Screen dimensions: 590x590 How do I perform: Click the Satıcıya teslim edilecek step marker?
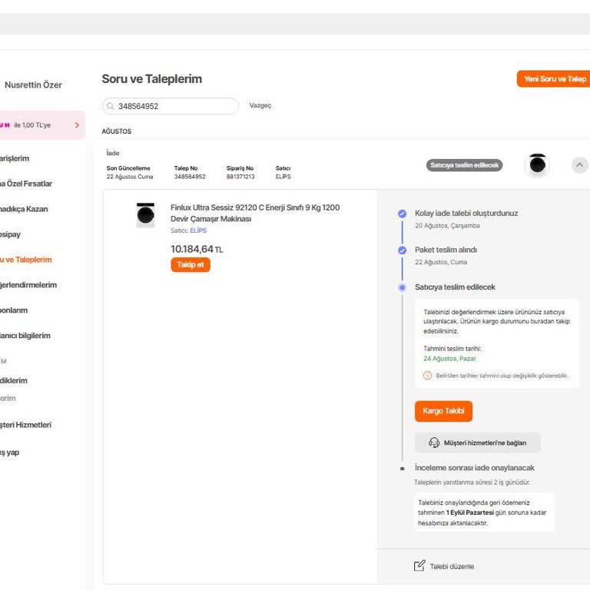tap(402, 287)
